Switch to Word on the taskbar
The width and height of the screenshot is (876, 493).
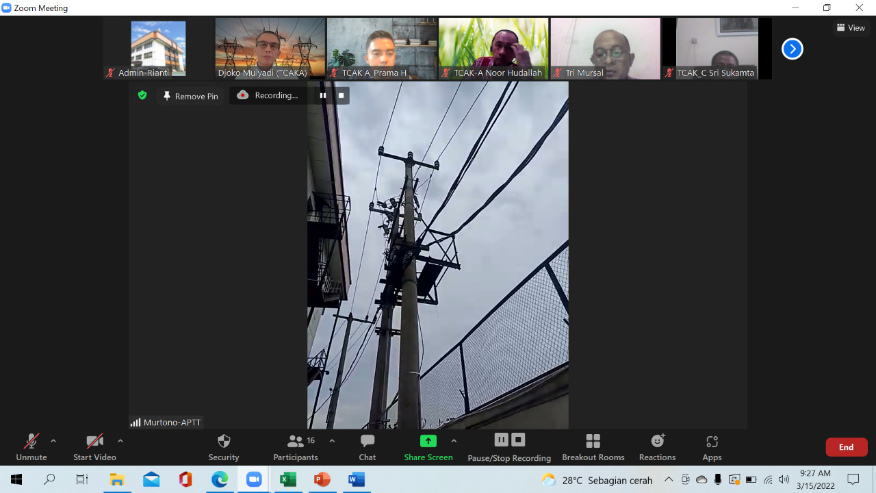click(x=357, y=479)
